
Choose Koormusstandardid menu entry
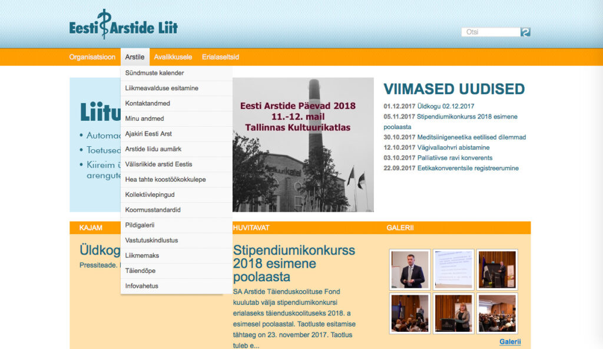[177, 210]
